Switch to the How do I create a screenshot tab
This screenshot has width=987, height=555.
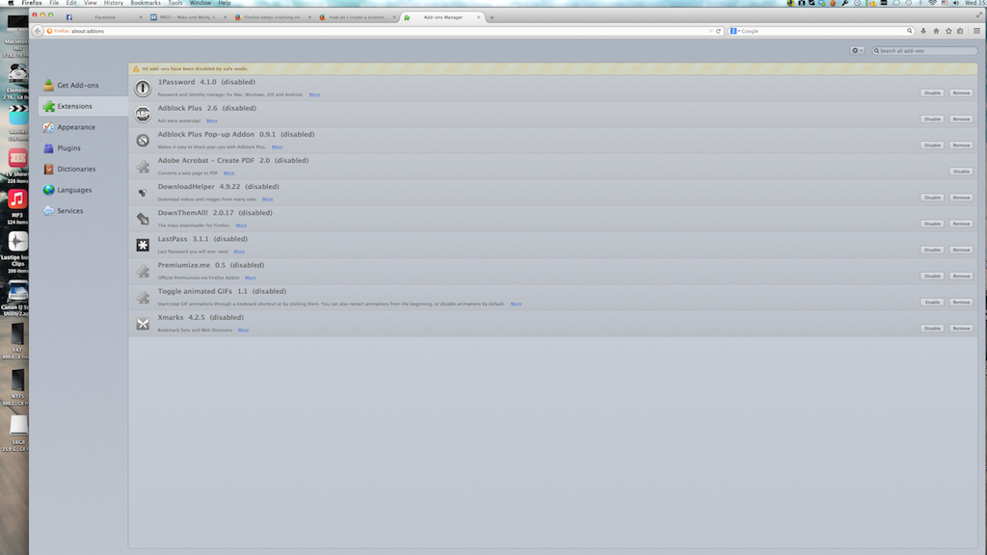pyautogui.click(x=357, y=17)
